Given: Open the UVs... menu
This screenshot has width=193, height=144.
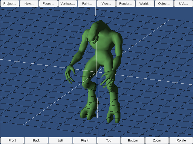Looking at the screenshot, I should coord(184,4).
